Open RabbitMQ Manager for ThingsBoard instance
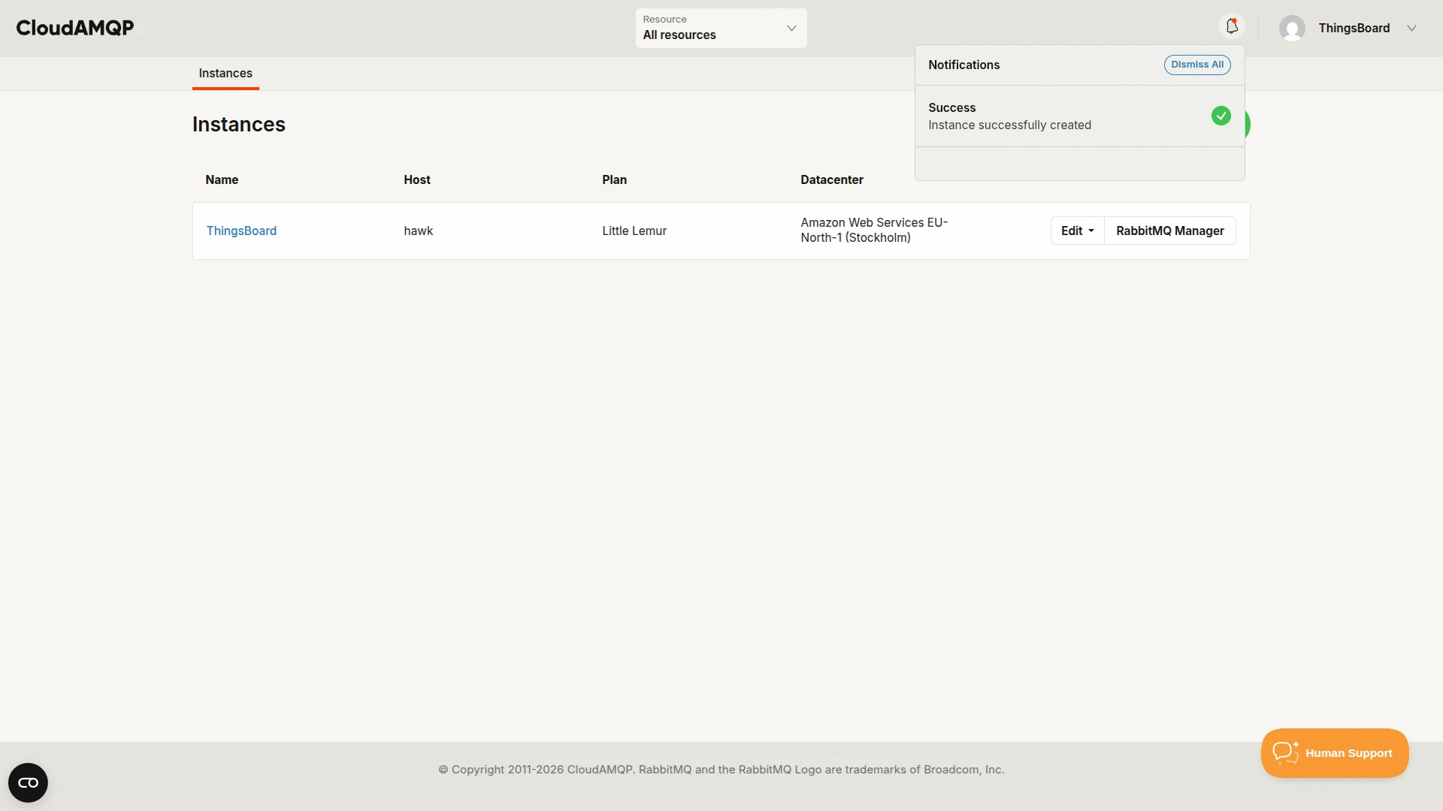1443x811 pixels. [x=1169, y=231]
